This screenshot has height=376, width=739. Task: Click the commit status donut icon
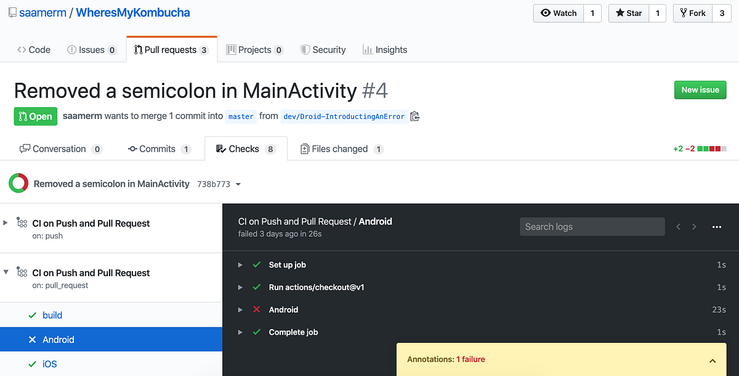pyautogui.click(x=18, y=183)
